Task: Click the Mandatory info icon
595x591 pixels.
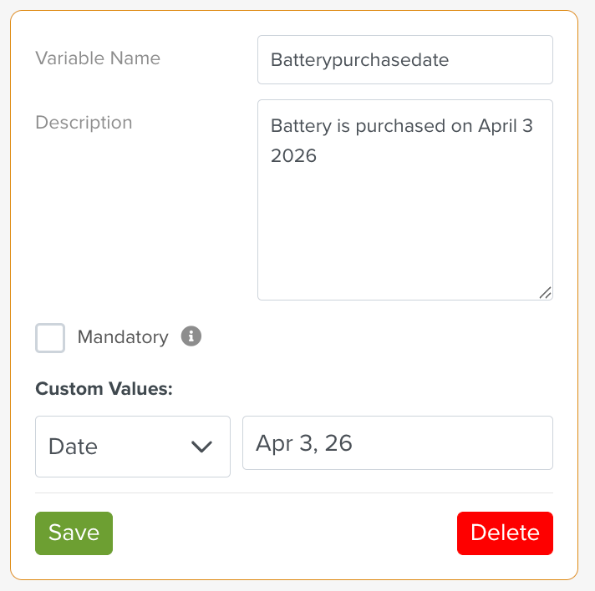Action: point(191,337)
